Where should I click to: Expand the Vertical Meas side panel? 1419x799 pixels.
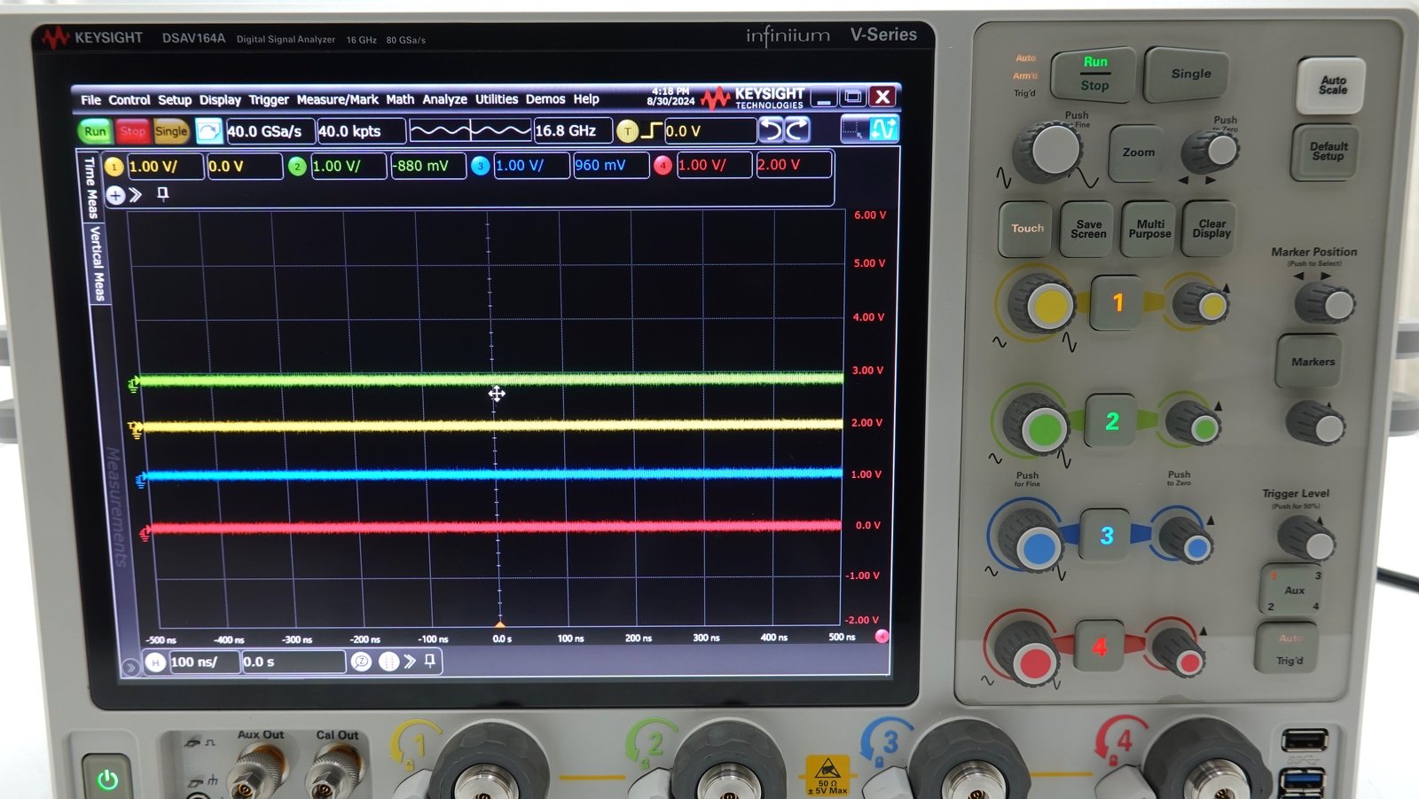(x=98, y=263)
